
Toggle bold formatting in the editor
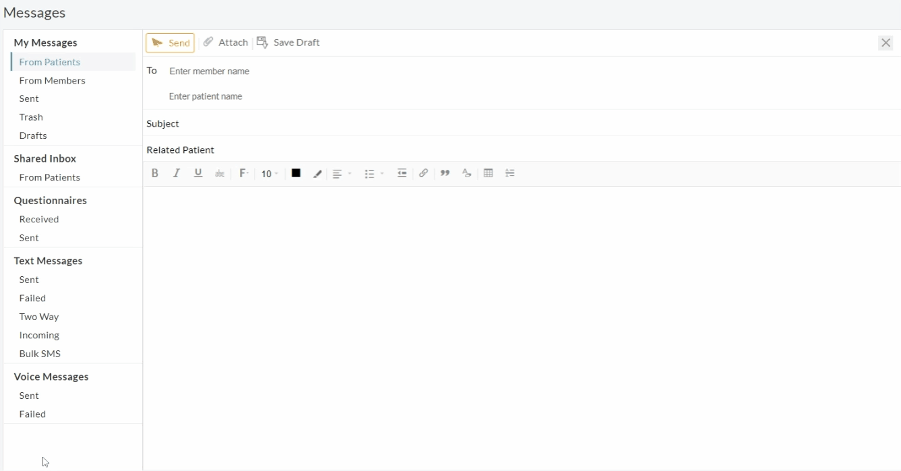click(x=155, y=173)
